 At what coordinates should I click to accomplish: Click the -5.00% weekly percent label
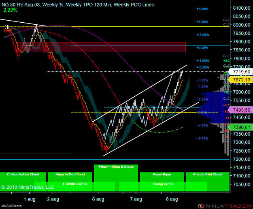[202, 139]
